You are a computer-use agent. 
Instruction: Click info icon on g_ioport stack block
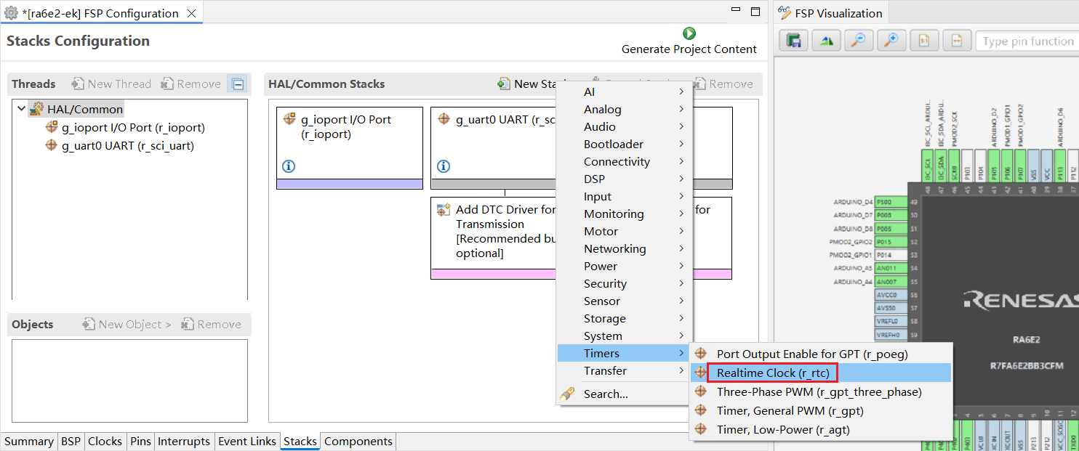click(289, 166)
